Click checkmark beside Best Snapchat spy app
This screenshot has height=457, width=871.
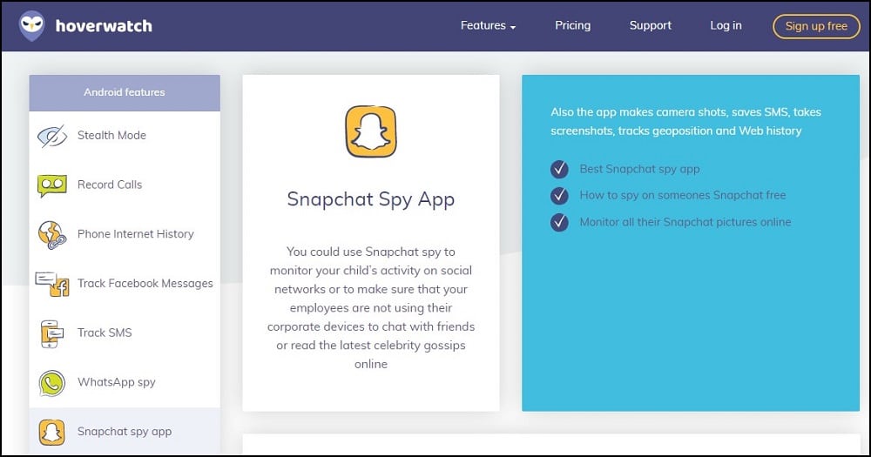pyautogui.click(x=559, y=169)
